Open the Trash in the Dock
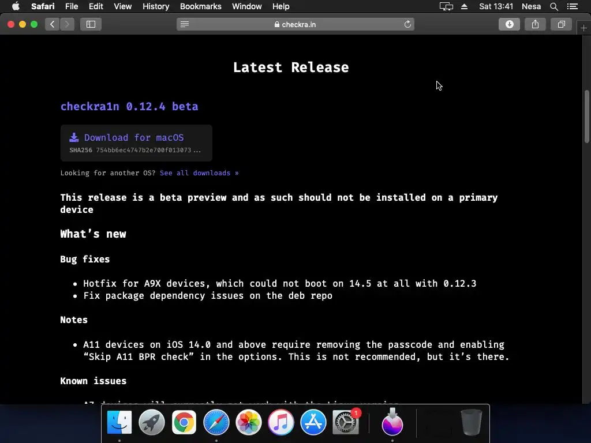591x443 pixels. (471, 422)
